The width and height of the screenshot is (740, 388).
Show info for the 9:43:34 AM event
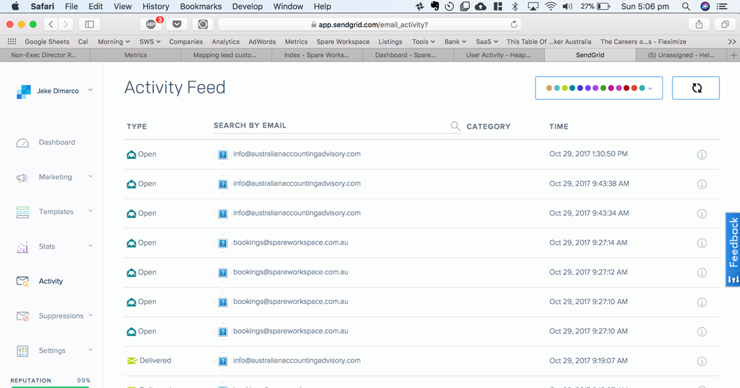pyautogui.click(x=701, y=213)
